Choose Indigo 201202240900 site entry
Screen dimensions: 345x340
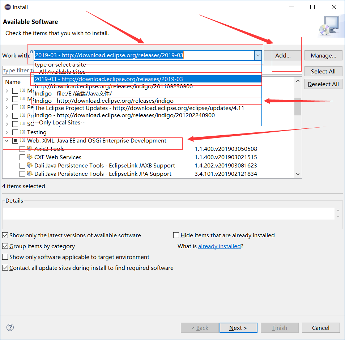tap(148, 115)
